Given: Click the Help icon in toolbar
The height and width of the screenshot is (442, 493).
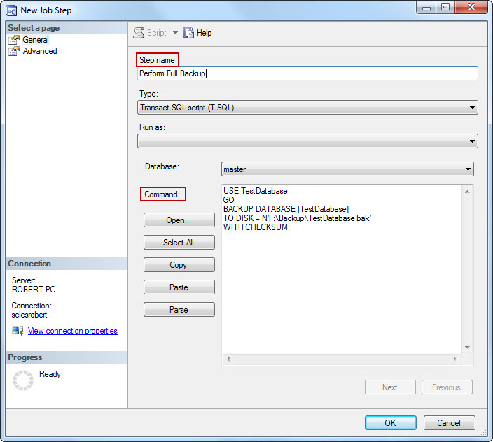Looking at the screenshot, I should click(x=188, y=33).
